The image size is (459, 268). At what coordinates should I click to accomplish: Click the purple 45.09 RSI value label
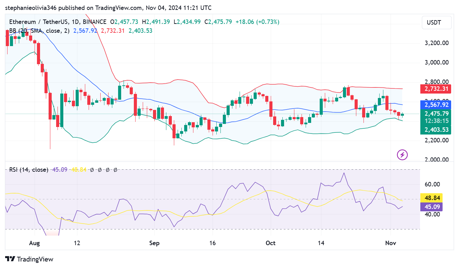pos(432,207)
